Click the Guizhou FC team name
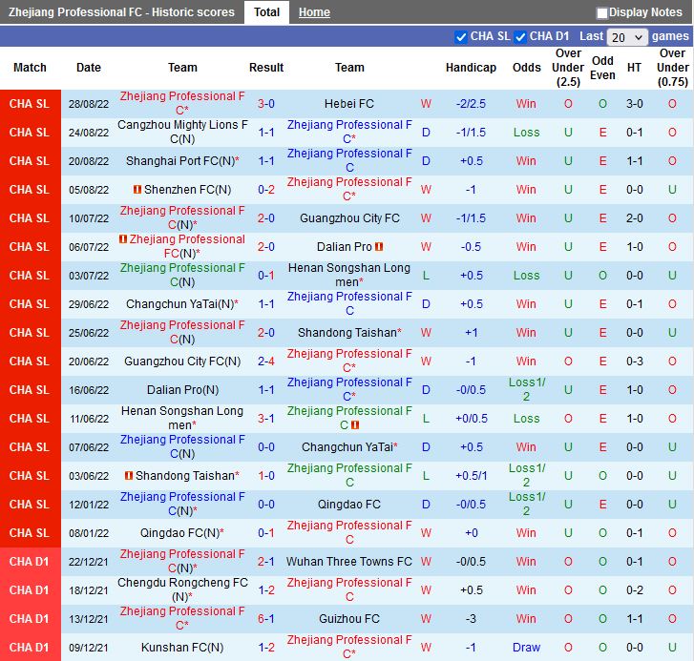 [x=349, y=619]
